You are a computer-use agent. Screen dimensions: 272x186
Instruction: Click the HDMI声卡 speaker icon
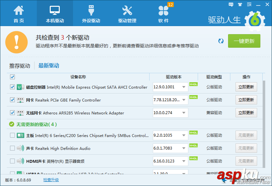(20, 161)
